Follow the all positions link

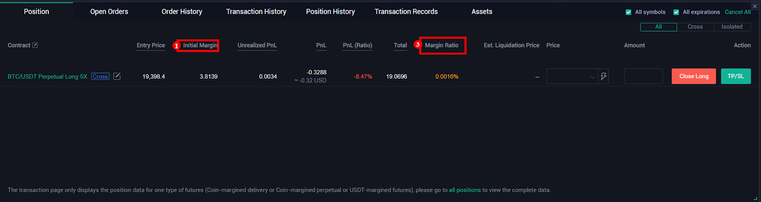pyautogui.click(x=465, y=190)
